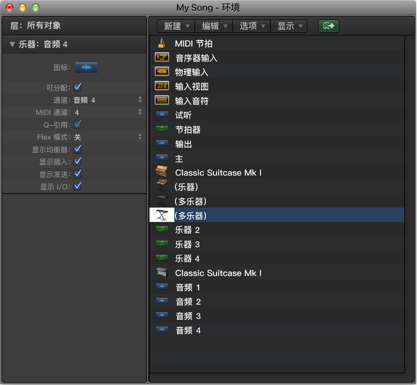Open the 新建 menu
The image size is (417, 385).
point(176,26)
